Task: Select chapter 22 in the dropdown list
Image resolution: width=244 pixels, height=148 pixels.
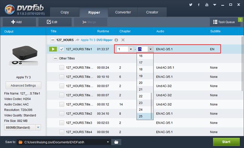Action: 144,96
